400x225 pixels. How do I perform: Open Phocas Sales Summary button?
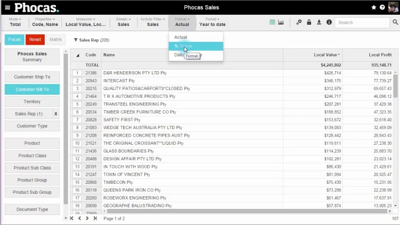(x=32, y=57)
